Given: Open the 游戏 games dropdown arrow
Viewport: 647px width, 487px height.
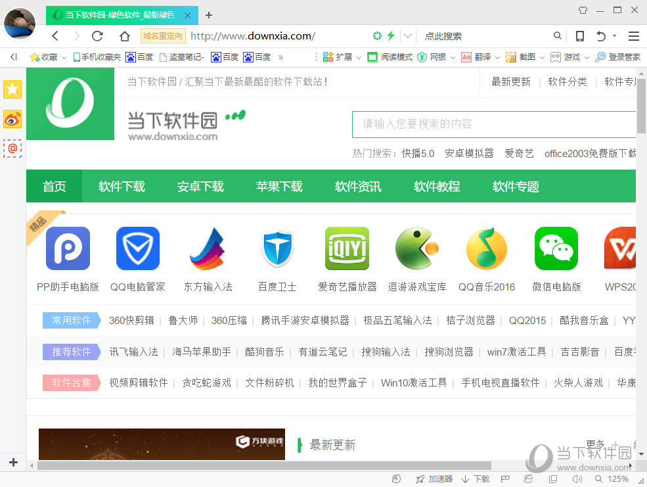Looking at the screenshot, I should pyautogui.click(x=585, y=57).
